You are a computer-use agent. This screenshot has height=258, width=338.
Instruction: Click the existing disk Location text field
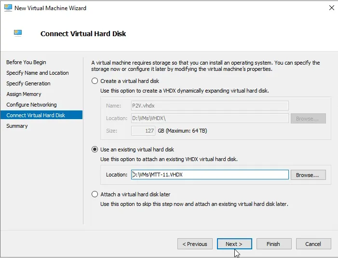coord(209,175)
